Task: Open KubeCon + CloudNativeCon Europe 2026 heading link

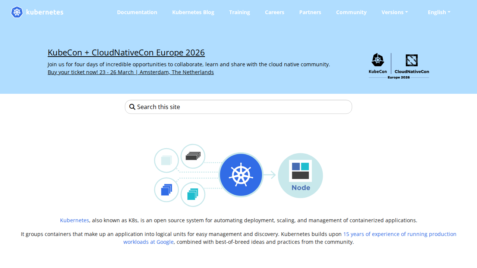Action: click(126, 52)
